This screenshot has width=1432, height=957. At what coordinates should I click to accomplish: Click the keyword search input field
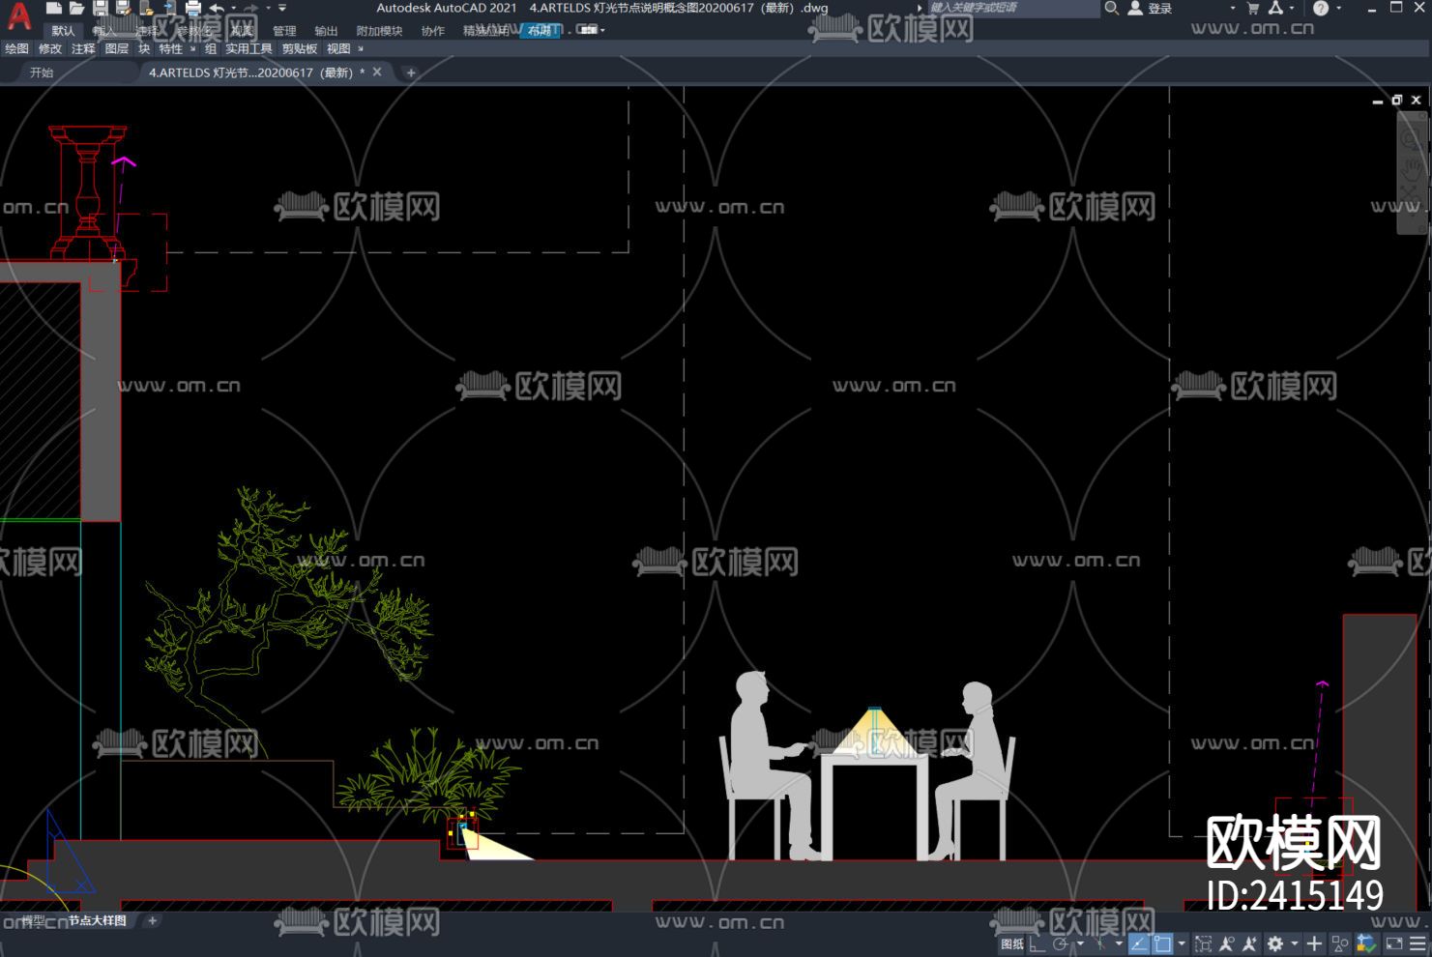click(x=1012, y=8)
